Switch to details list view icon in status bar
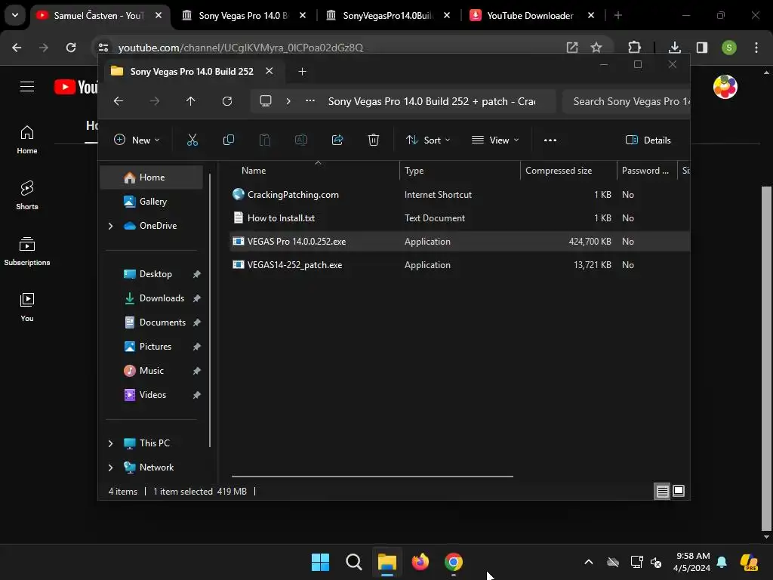The height and width of the screenshot is (580, 773). [x=662, y=491]
